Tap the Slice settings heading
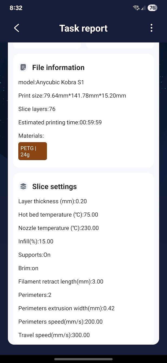The width and height of the screenshot is (167, 363). 55,186
